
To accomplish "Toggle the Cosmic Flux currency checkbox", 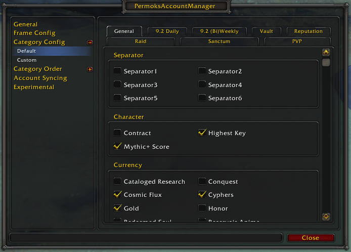I will point(117,194).
